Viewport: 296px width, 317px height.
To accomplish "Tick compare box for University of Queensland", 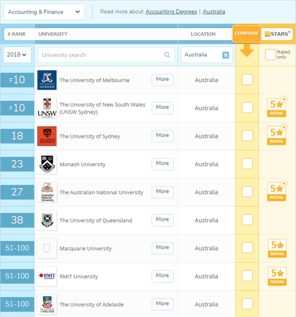I will point(247,219).
